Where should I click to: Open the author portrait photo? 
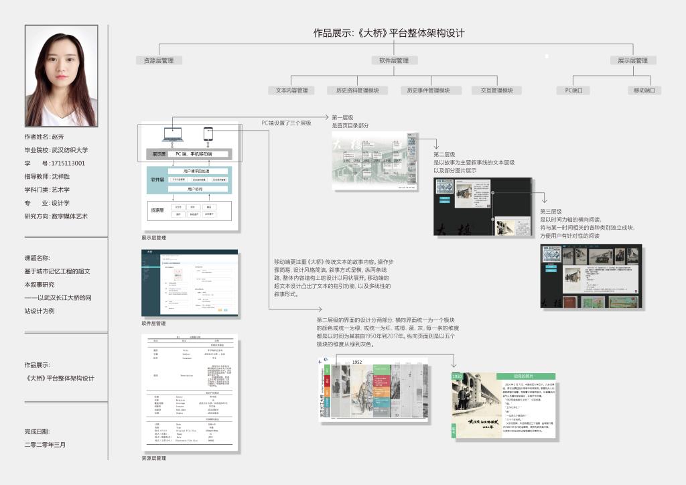click(61, 76)
